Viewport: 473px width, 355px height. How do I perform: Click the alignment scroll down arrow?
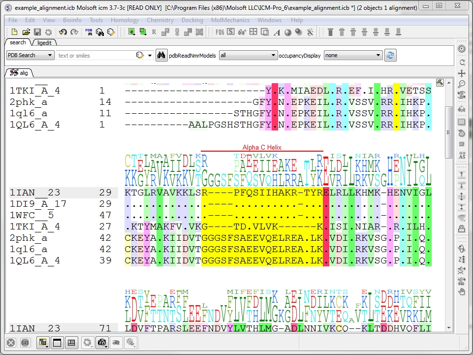[448, 327]
